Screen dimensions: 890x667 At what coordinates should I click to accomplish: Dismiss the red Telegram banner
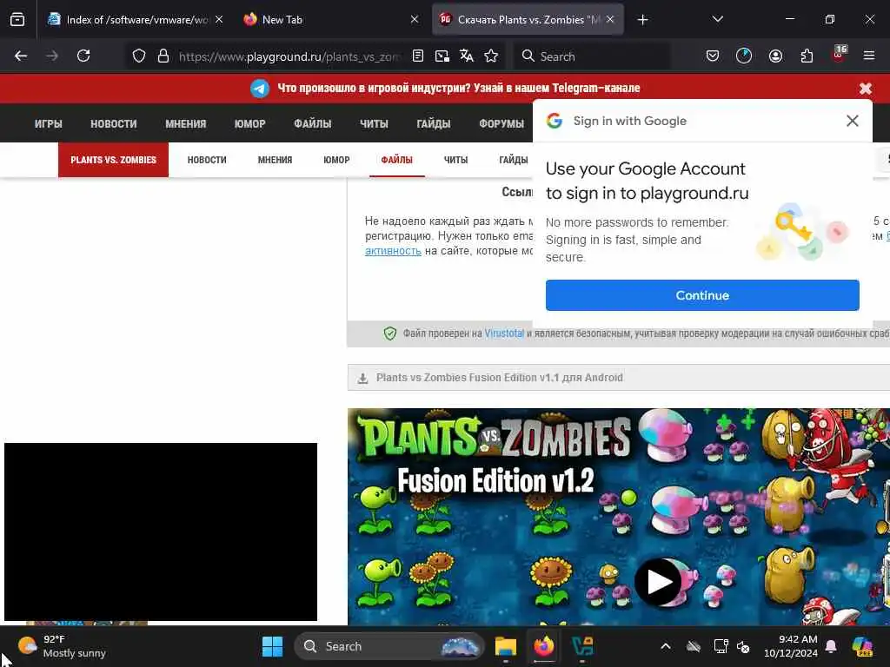pyautogui.click(x=866, y=89)
